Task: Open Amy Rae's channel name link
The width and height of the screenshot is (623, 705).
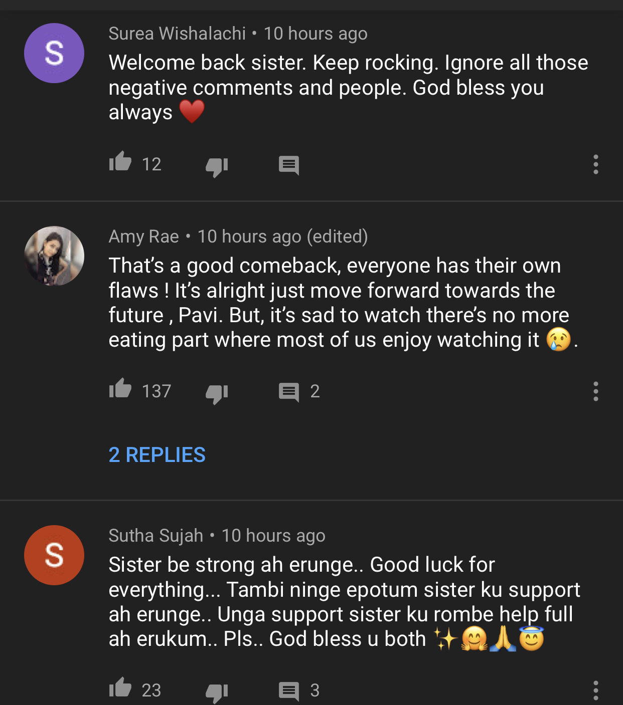Action: coord(143,237)
